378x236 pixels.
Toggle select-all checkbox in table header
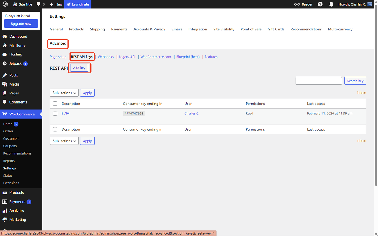pos(55,104)
